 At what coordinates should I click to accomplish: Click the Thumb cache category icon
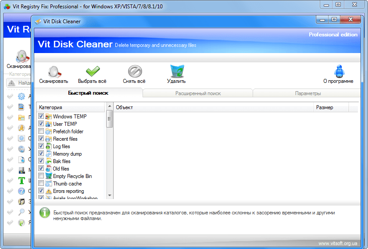pos(49,184)
